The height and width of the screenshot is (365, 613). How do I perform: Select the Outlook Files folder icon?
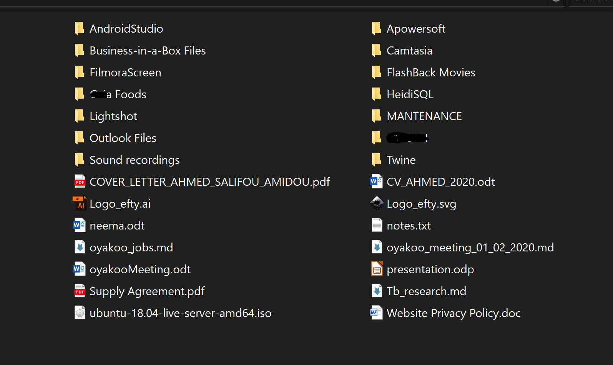click(79, 138)
